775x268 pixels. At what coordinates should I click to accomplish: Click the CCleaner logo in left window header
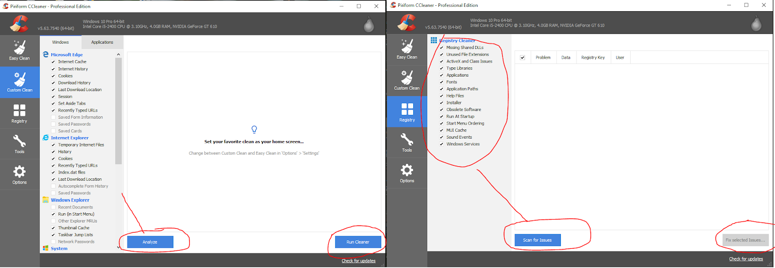[19, 24]
